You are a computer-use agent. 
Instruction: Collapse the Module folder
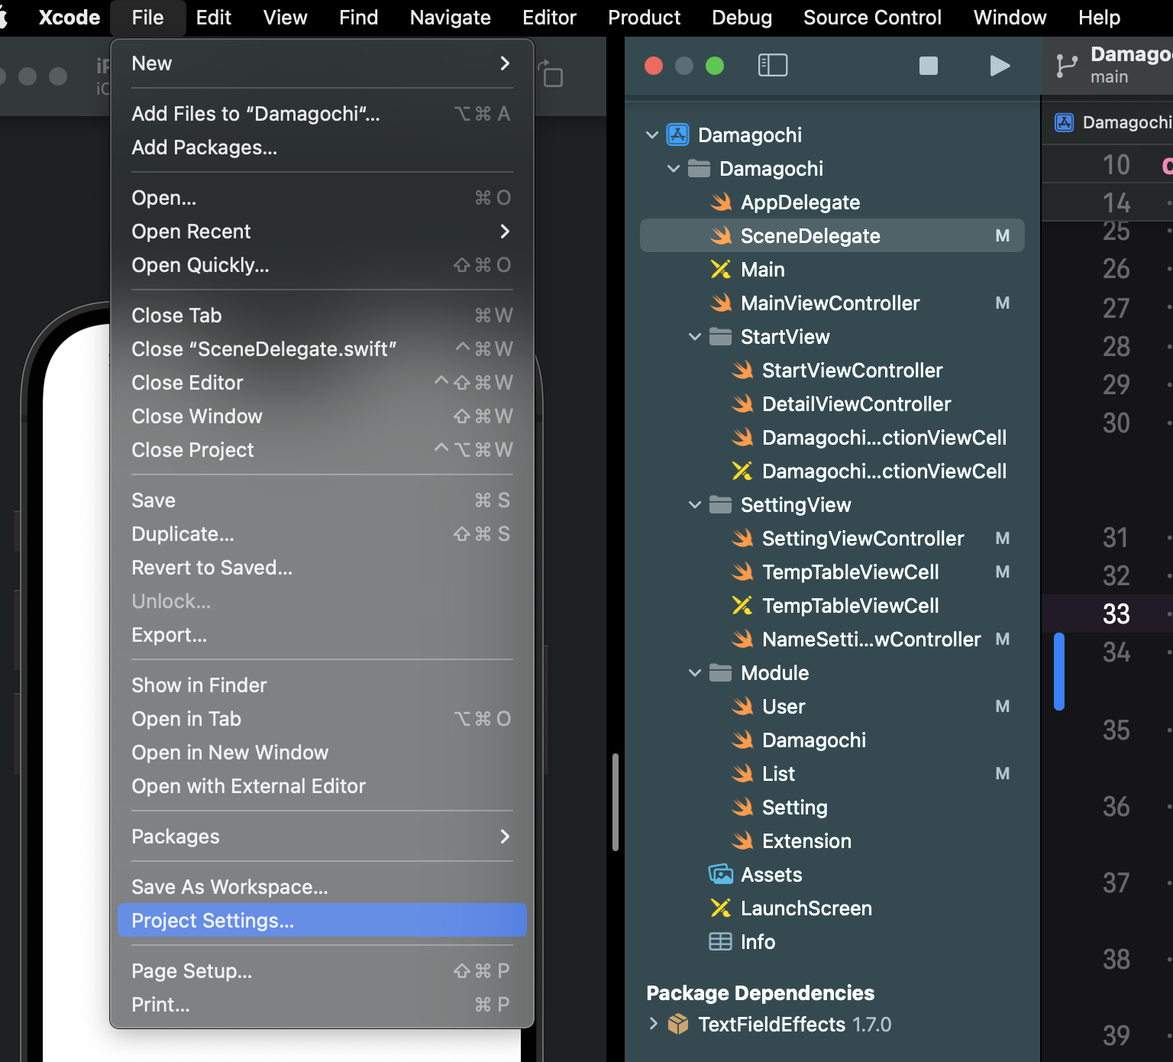695,672
